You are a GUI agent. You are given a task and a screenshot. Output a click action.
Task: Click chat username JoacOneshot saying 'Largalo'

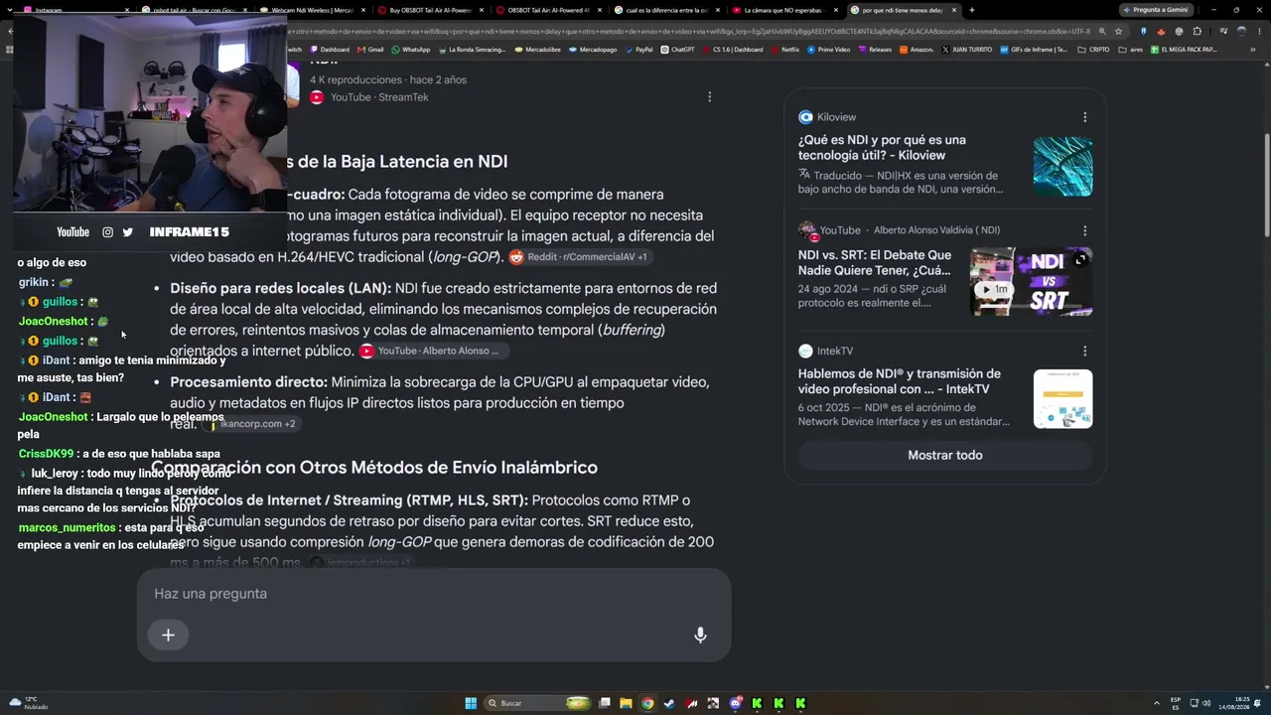[54, 417]
